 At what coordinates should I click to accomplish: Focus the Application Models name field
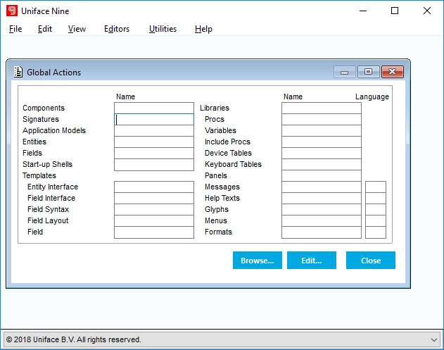(x=154, y=131)
